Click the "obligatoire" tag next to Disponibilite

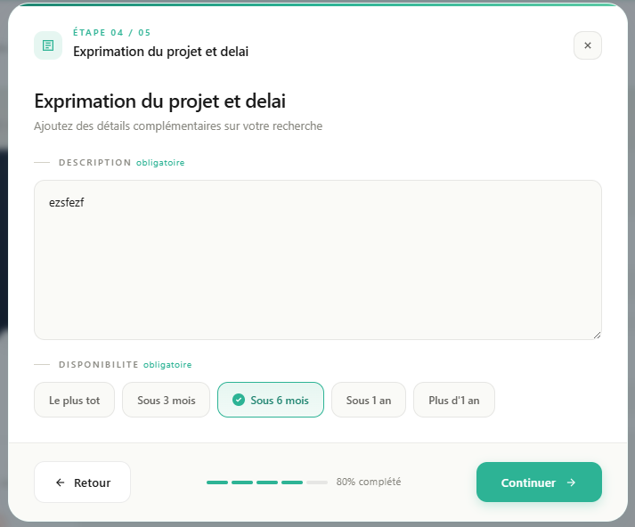pos(167,365)
